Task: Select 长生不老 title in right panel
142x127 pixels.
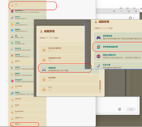Action: 107,65
